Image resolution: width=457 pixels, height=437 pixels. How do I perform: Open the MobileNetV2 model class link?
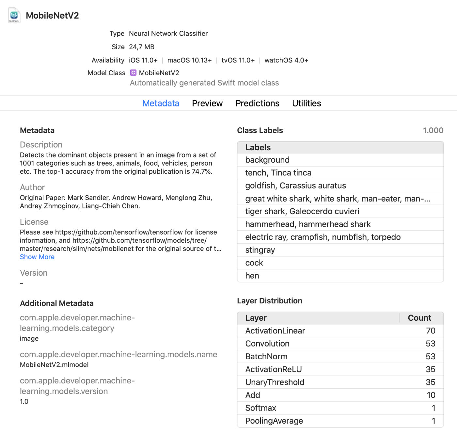(x=159, y=73)
